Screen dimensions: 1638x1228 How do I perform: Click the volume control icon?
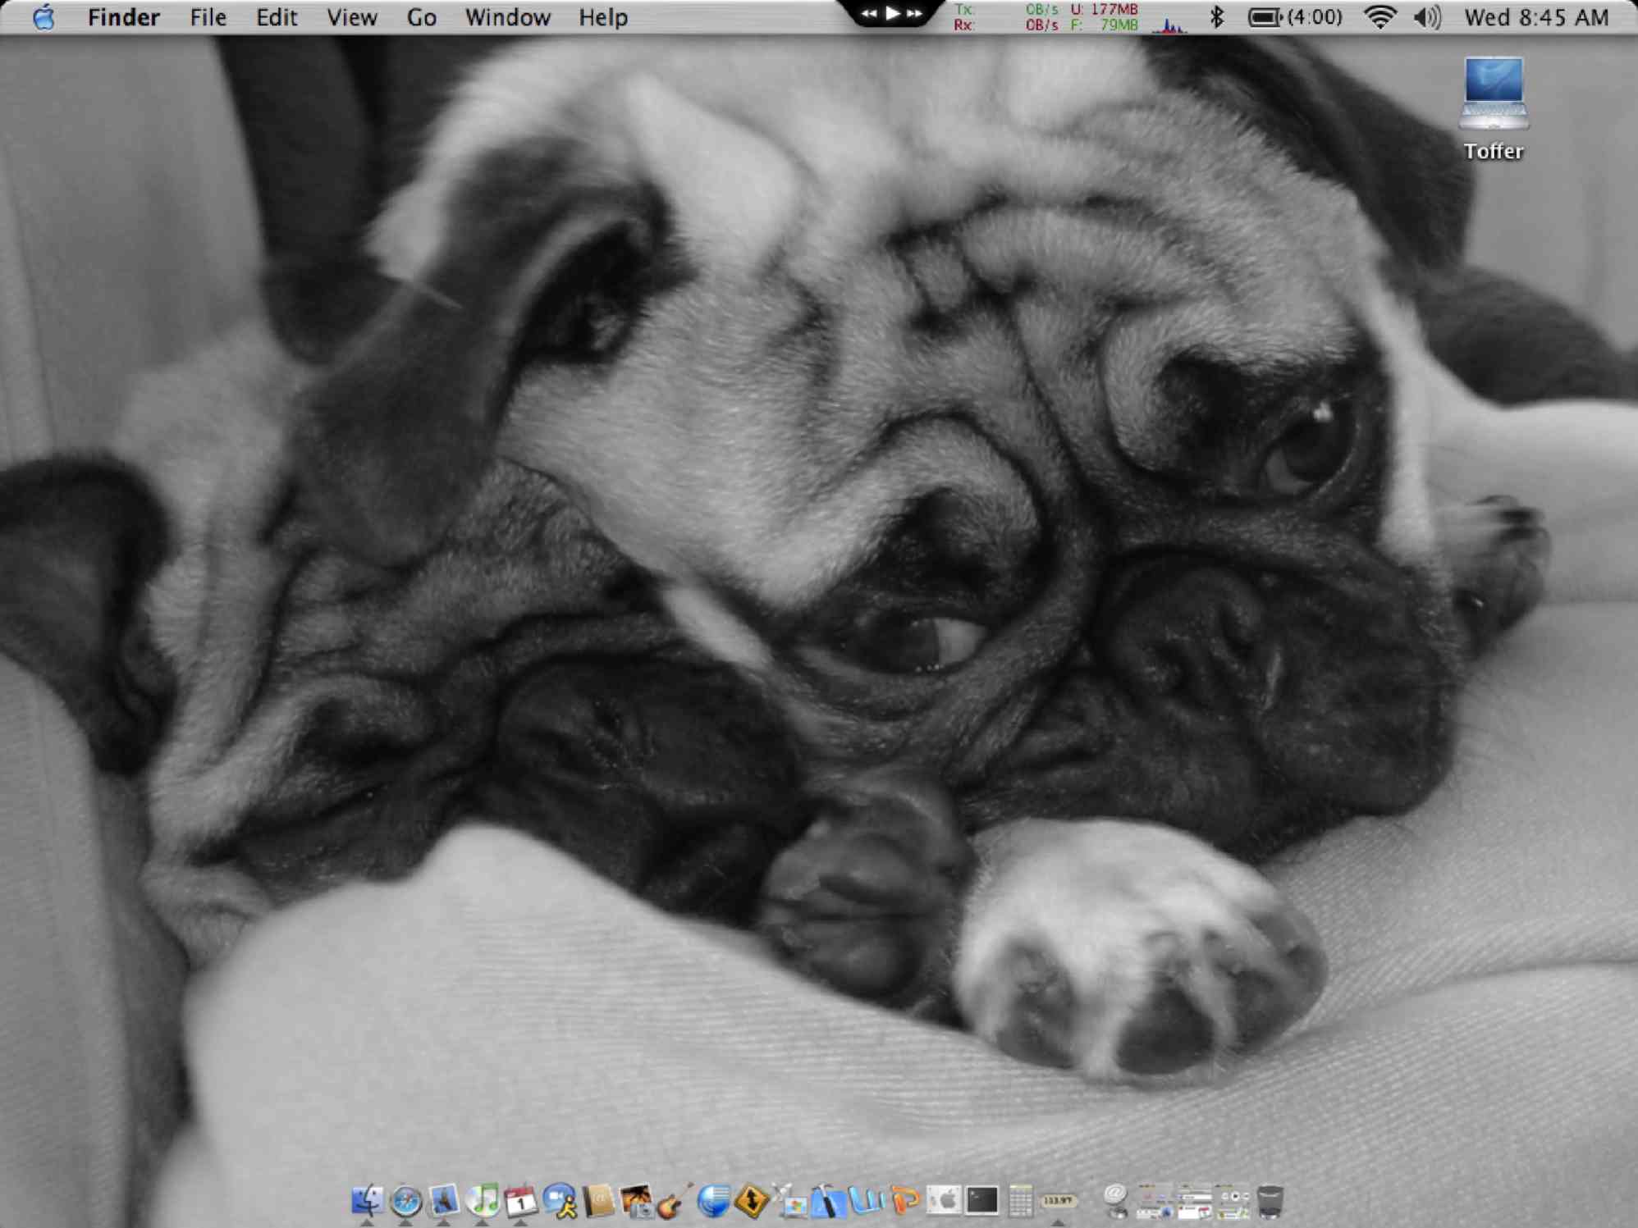click(x=1427, y=17)
